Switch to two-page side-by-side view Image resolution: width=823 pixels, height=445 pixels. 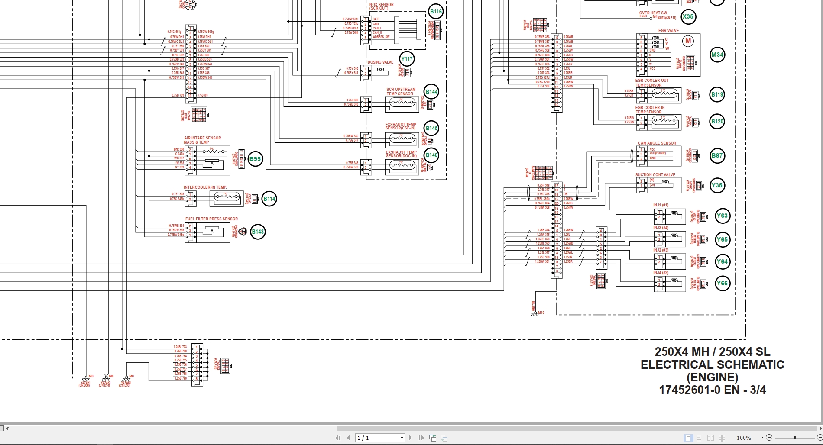[x=711, y=438]
